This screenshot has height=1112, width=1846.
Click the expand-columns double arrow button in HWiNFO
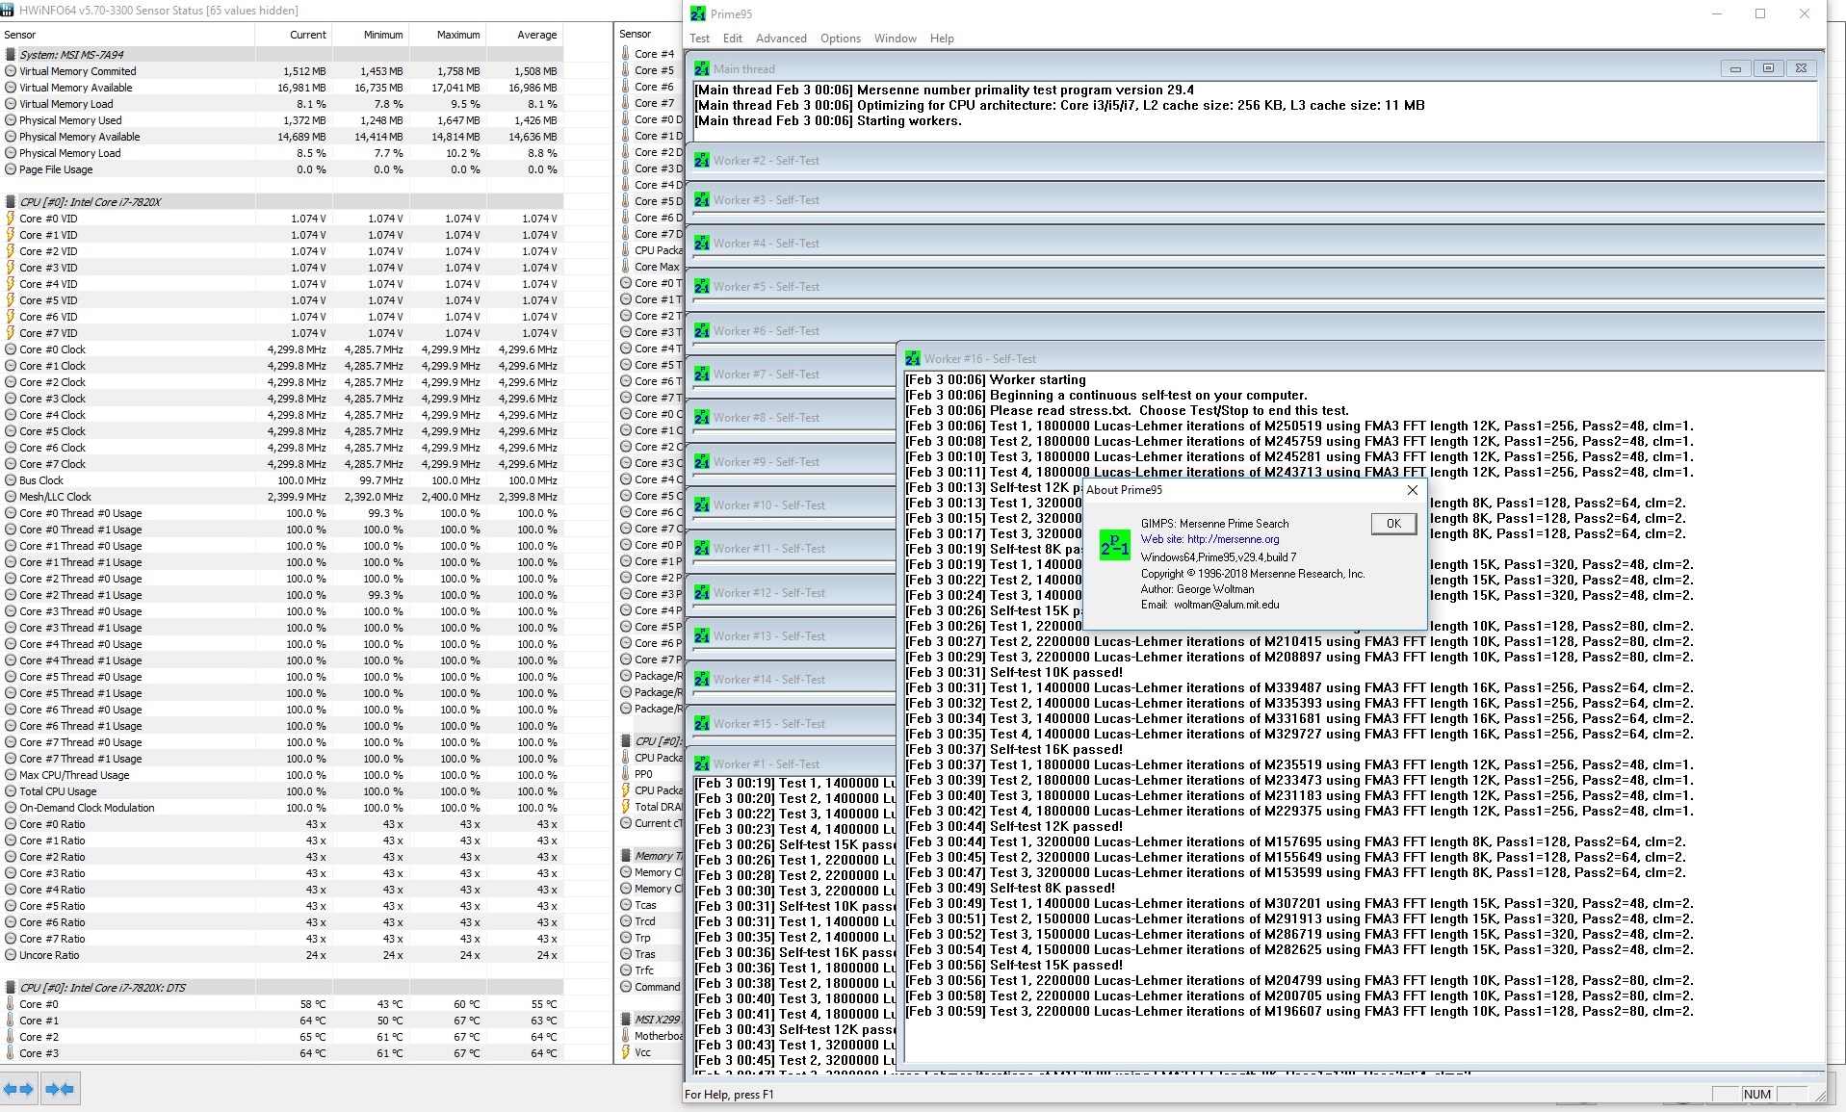18,1089
